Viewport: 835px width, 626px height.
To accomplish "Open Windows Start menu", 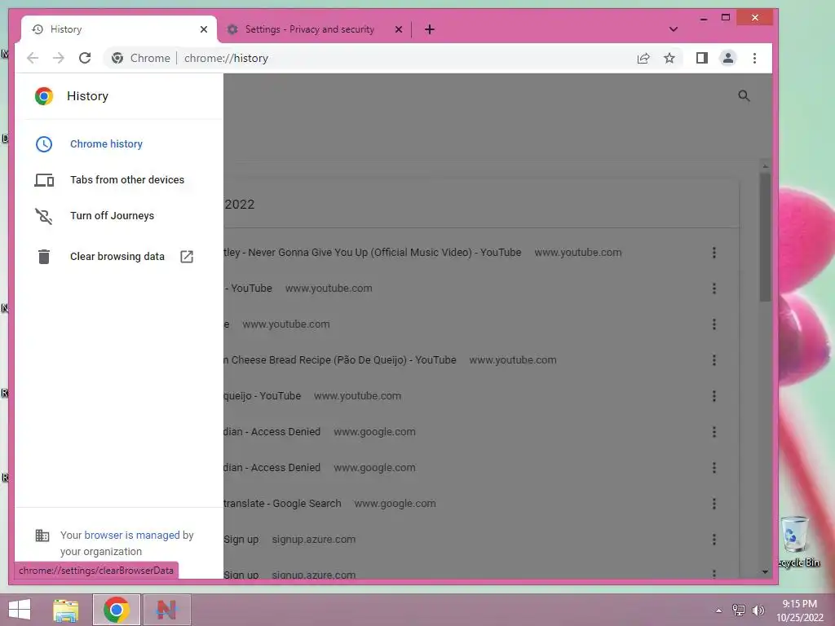I will (20, 610).
